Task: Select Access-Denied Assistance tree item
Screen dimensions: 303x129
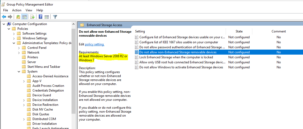Action: pos(50,76)
